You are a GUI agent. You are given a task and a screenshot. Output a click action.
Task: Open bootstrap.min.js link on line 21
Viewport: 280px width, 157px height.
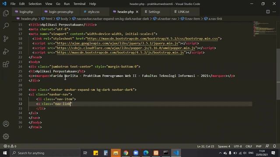pyautogui.click(x=120, y=52)
